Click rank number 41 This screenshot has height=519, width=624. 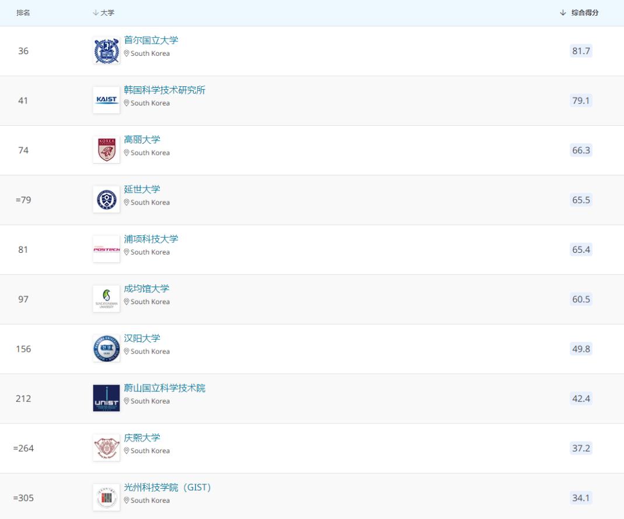(23, 101)
